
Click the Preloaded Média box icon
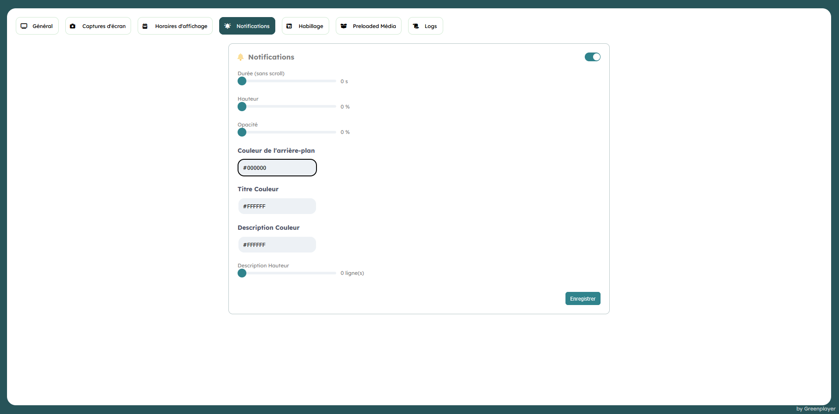click(344, 26)
